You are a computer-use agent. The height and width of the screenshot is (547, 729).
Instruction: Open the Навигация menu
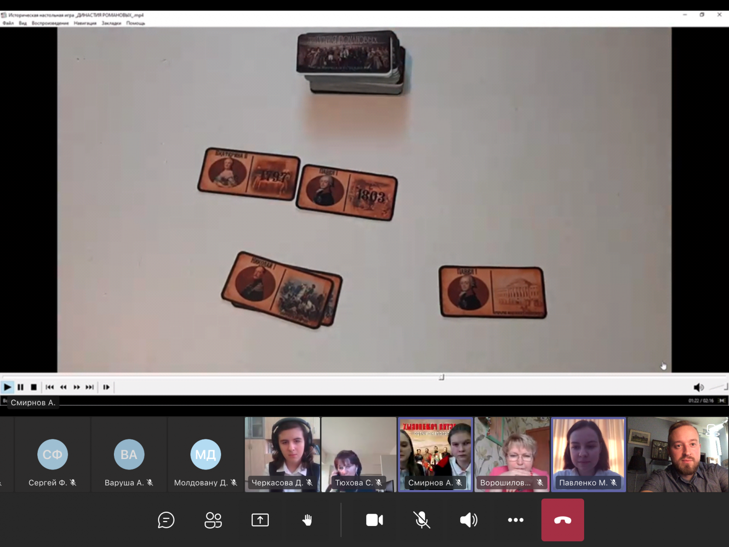(x=85, y=23)
